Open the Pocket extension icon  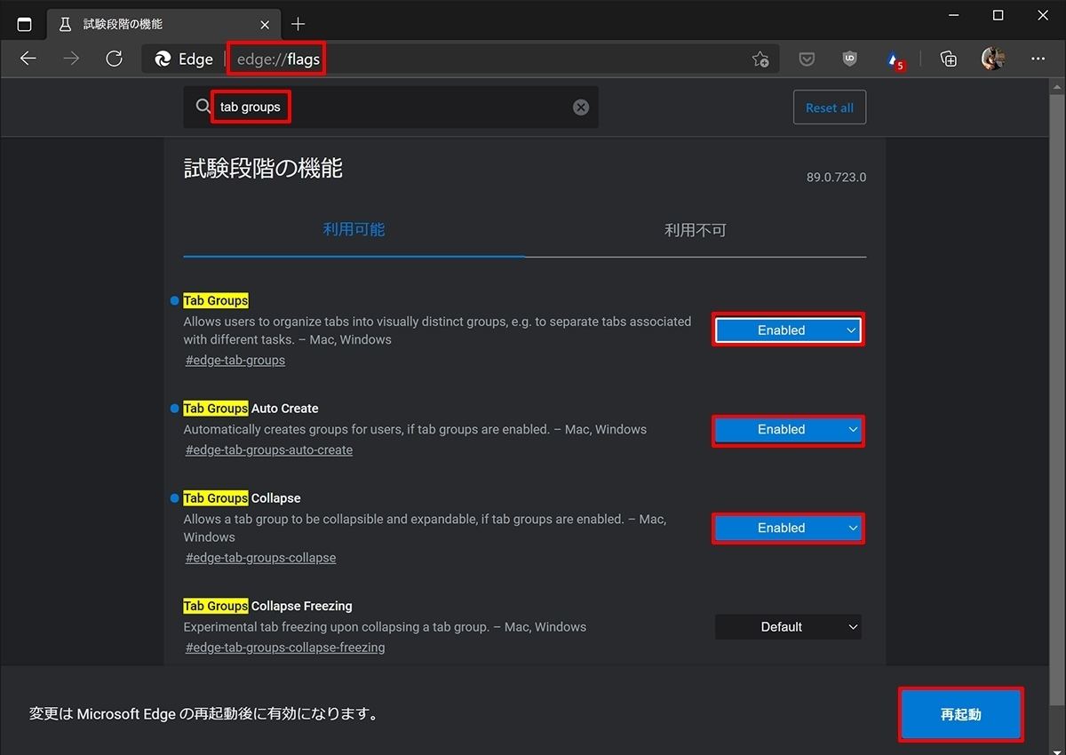[x=807, y=60]
